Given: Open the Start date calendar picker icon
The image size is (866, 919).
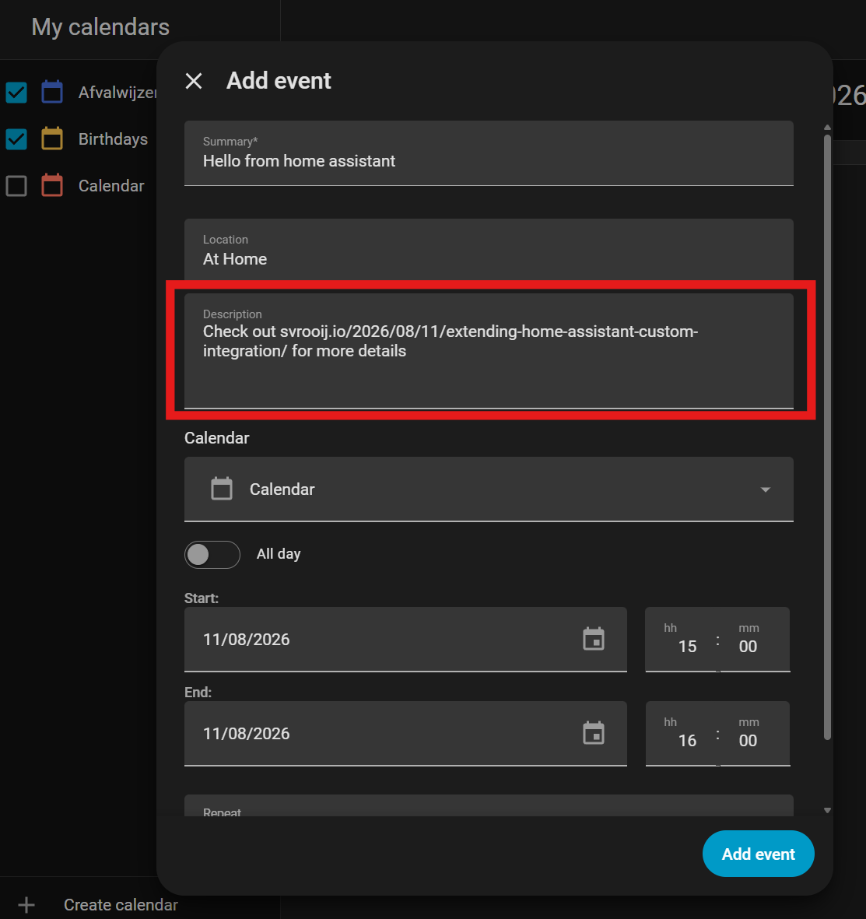Looking at the screenshot, I should [x=594, y=639].
